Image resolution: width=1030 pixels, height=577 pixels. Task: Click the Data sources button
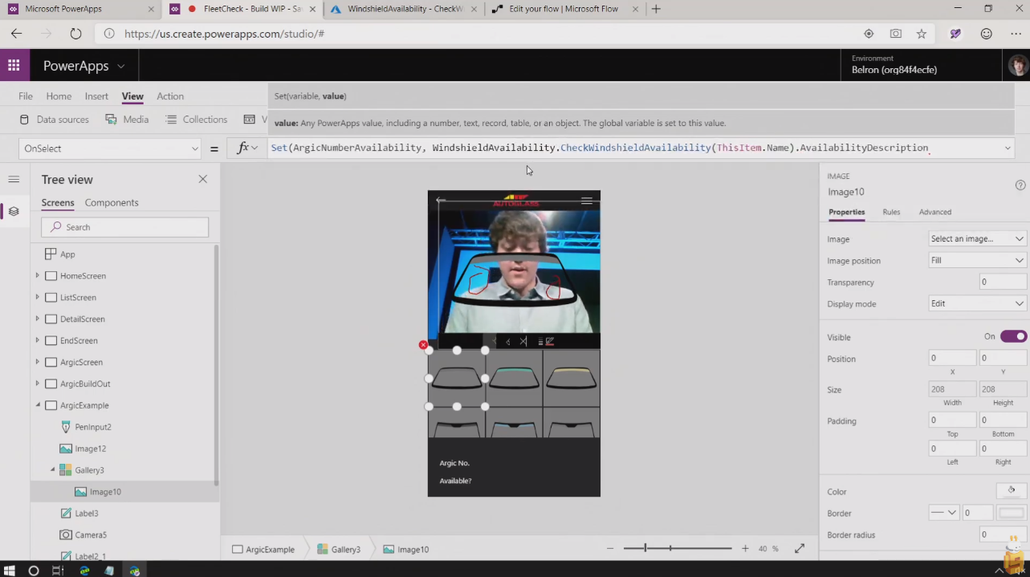[54, 120]
